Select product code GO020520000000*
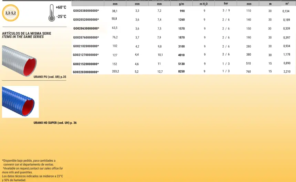The image size is (296, 182). pos(86,20)
